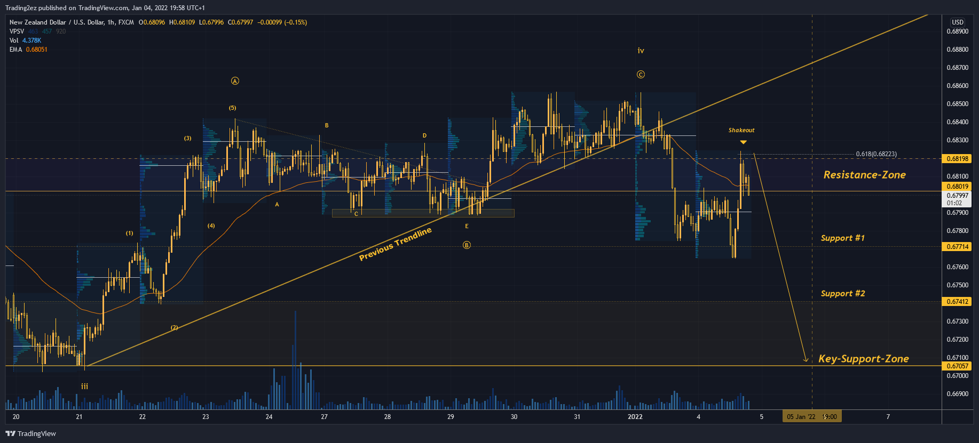This screenshot has height=443, width=979.
Task: Click the triangle 'D' wave label
Action: (x=424, y=135)
